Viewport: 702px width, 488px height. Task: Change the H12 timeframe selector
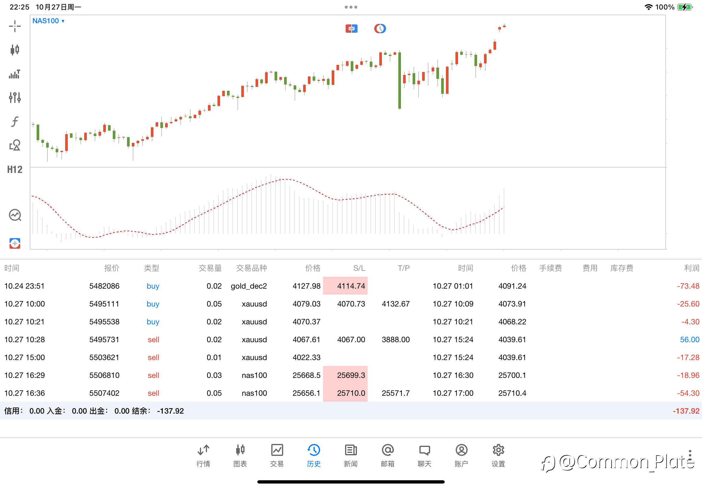point(15,169)
